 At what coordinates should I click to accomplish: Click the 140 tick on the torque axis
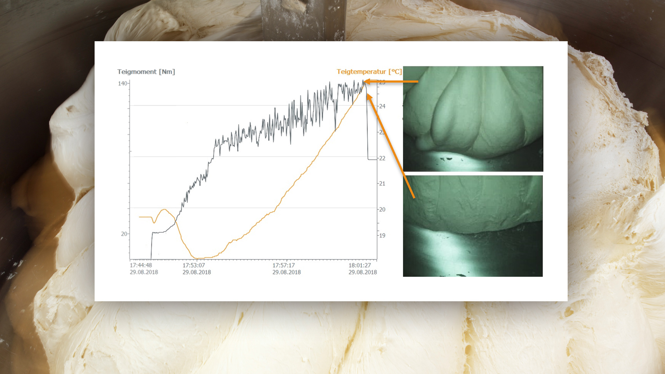[123, 83]
